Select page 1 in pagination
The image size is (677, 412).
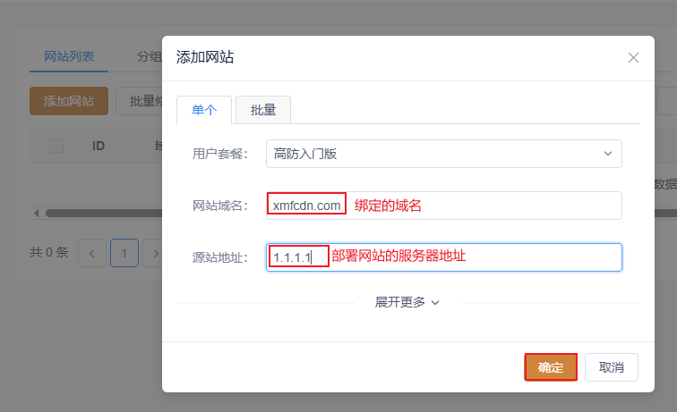124,253
